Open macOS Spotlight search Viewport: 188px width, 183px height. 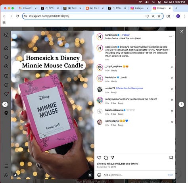153,2
